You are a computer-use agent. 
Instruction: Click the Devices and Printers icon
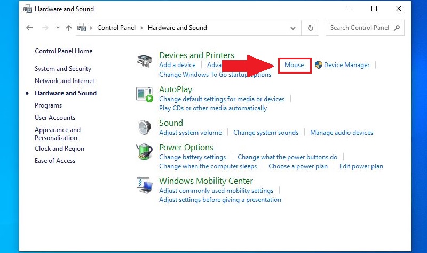[x=144, y=61]
